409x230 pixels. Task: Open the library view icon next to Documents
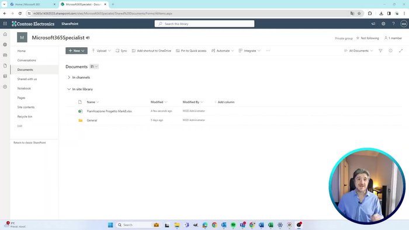[94, 67]
